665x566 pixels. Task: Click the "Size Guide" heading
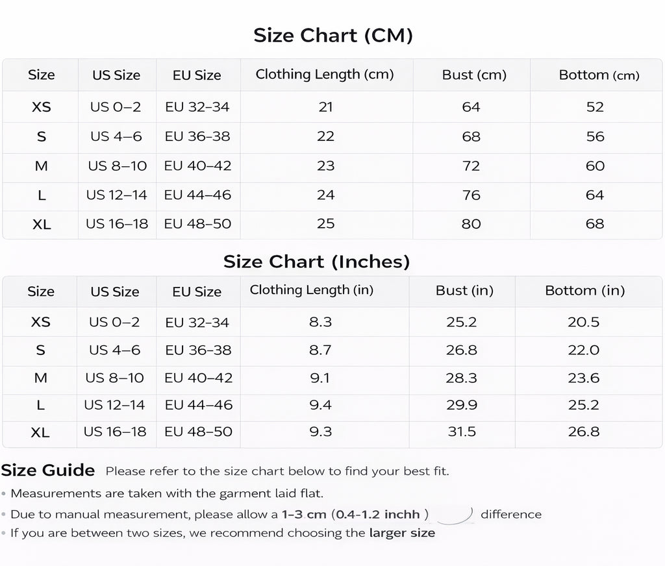click(48, 471)
